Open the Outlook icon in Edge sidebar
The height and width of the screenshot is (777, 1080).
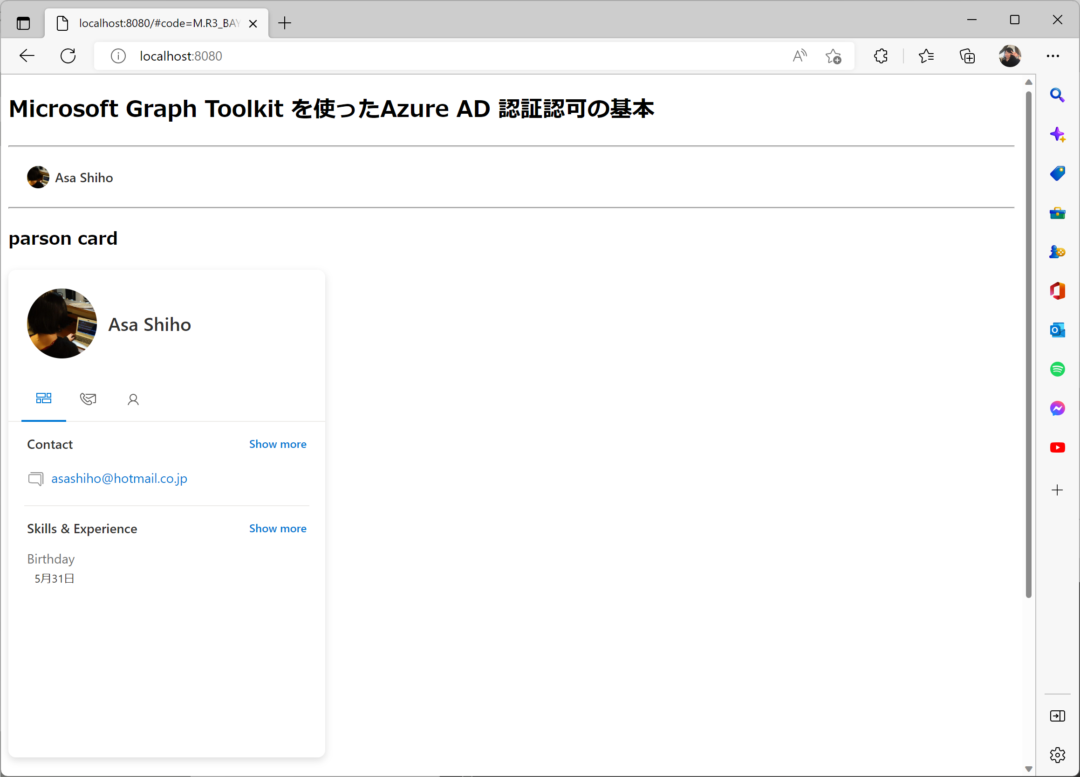tap(1058, 329)
